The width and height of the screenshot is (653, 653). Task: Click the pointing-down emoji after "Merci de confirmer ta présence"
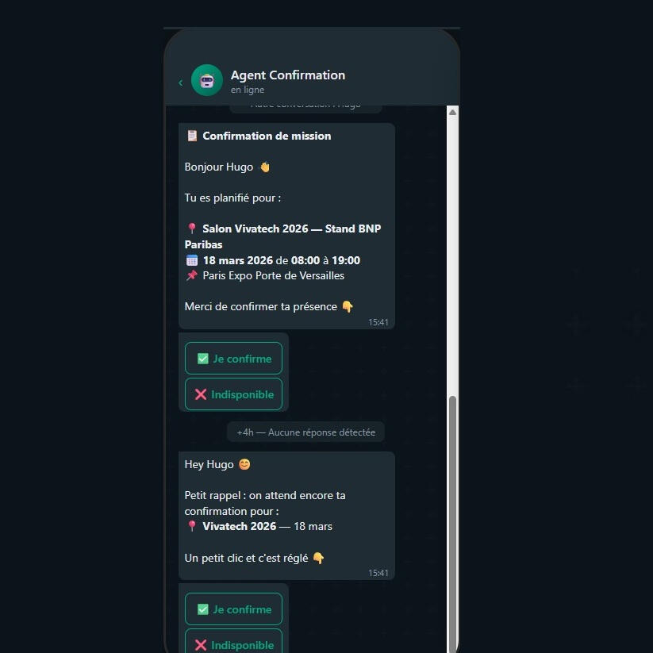click(348, 307)
